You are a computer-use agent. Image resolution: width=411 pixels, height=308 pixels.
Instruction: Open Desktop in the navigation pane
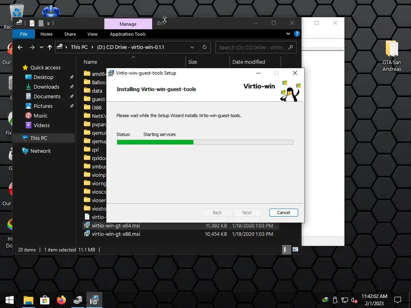coord(43,77)
